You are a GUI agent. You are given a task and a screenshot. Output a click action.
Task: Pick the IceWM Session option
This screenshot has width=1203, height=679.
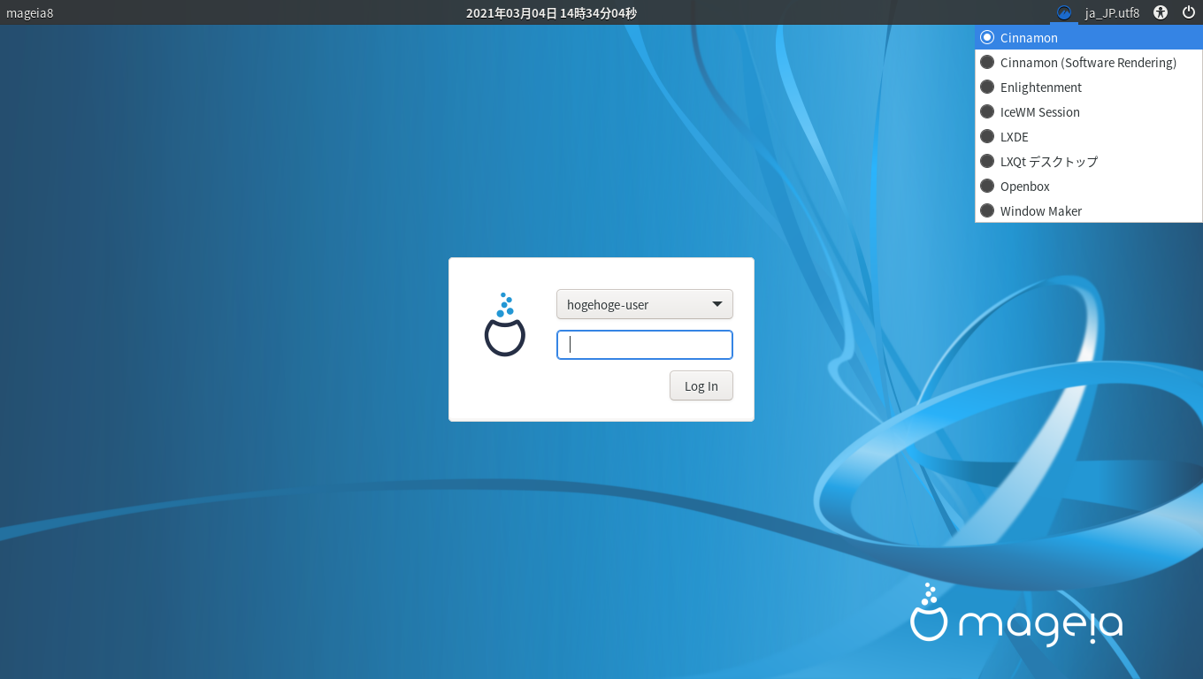(x=1089, y=111)
